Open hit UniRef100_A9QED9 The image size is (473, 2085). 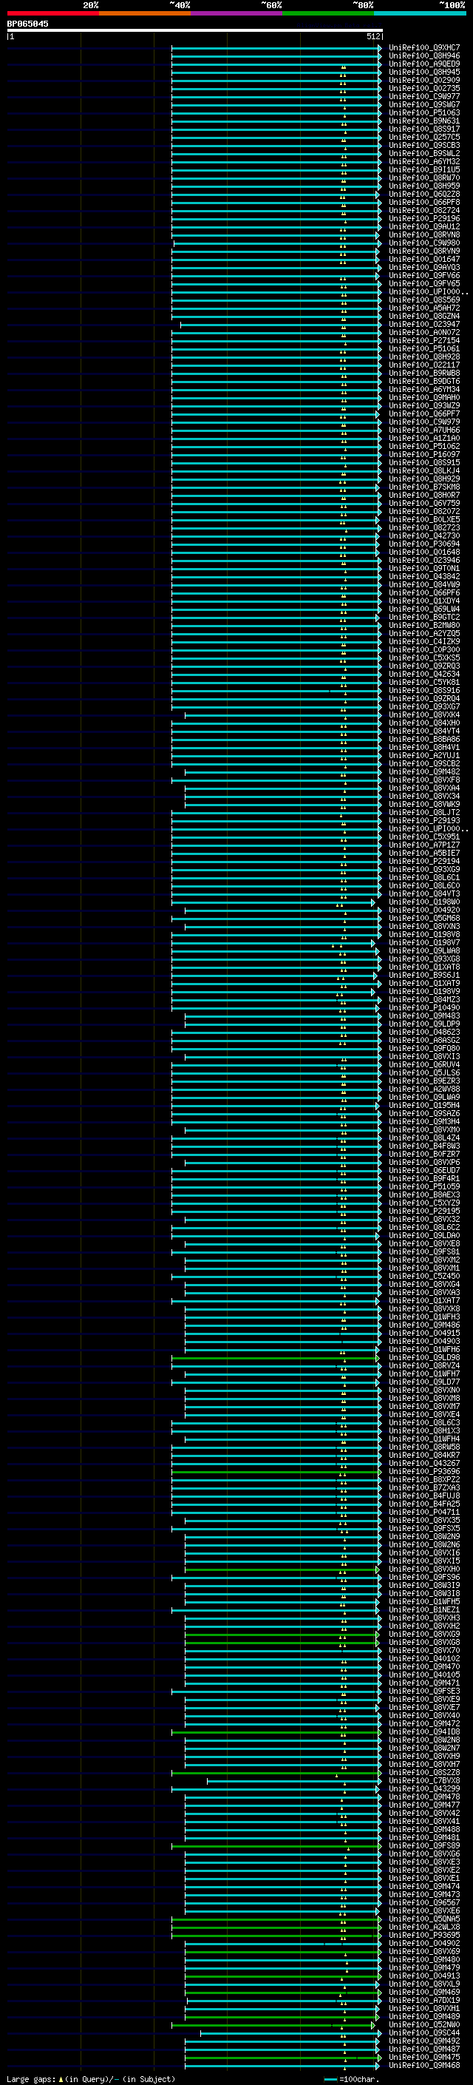[424, 64]
